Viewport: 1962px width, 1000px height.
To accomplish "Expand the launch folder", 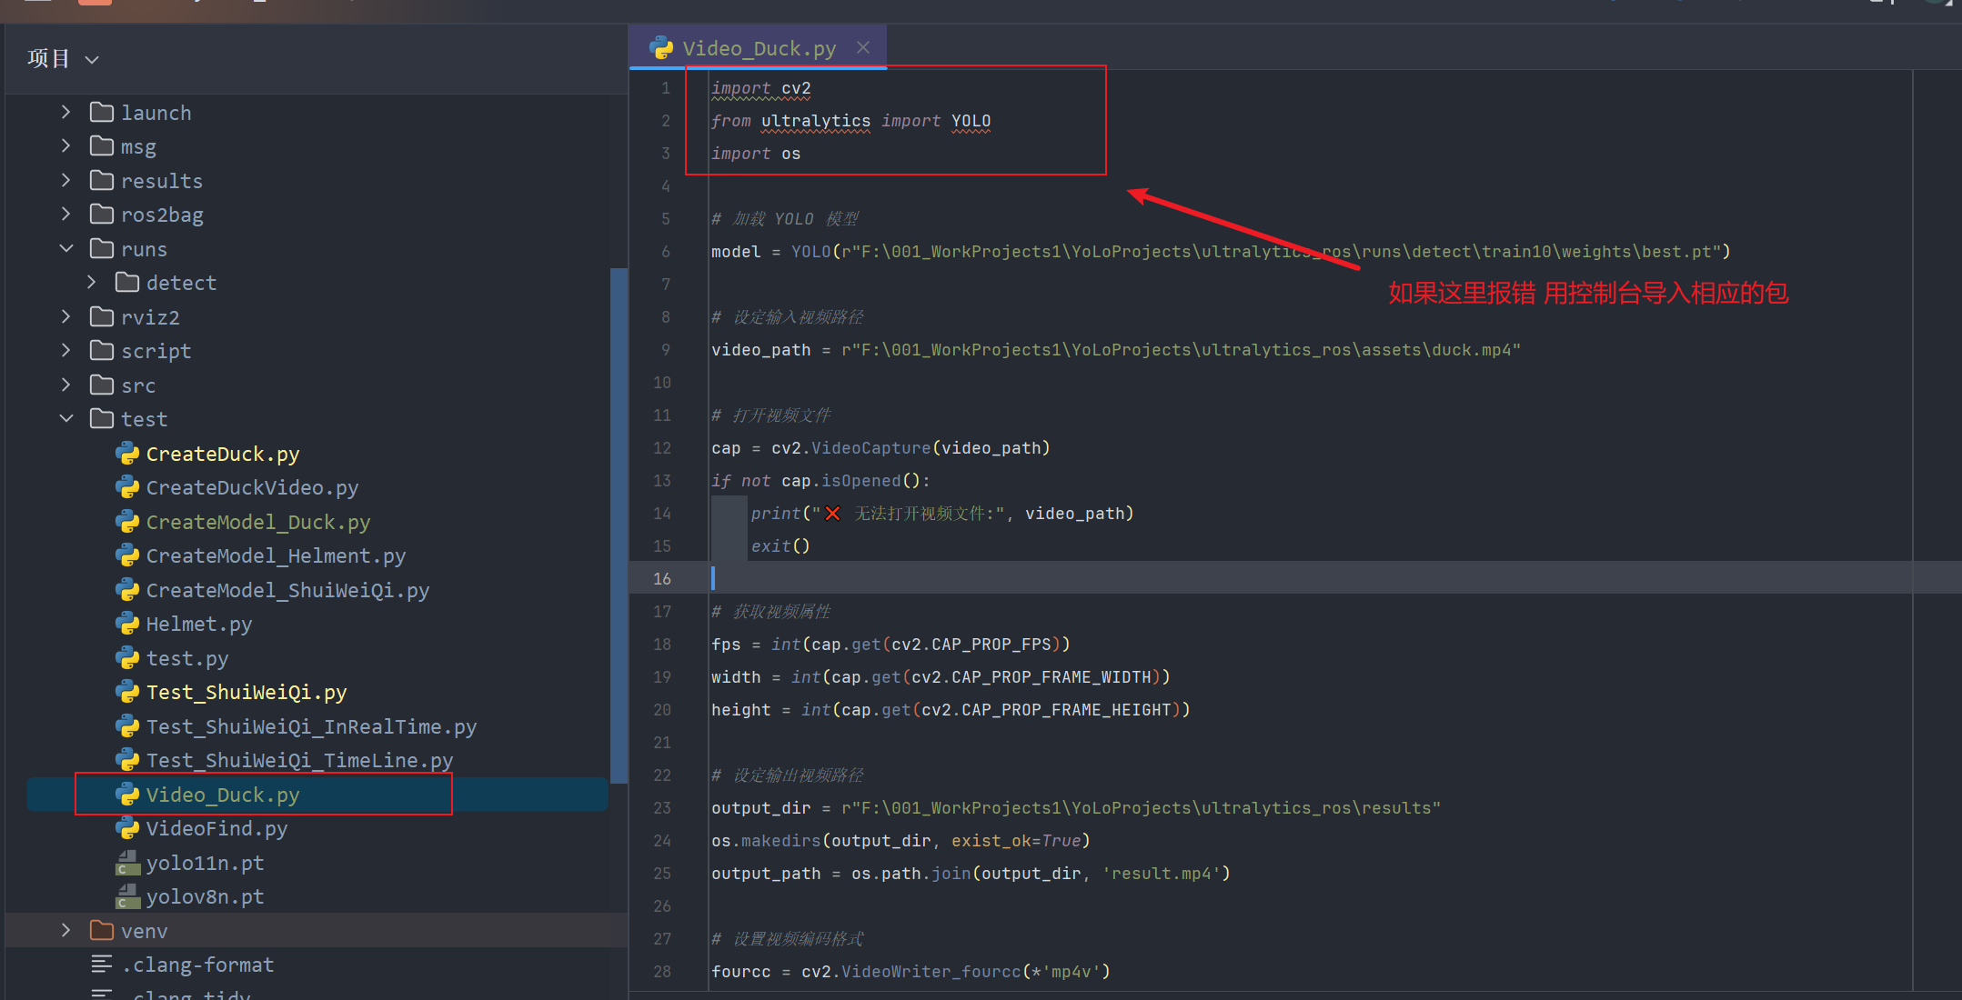I will (65, 111).
